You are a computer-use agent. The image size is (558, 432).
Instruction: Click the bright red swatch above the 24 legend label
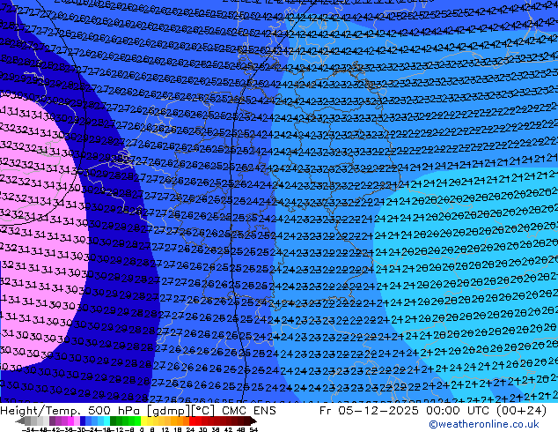[192, 421]
